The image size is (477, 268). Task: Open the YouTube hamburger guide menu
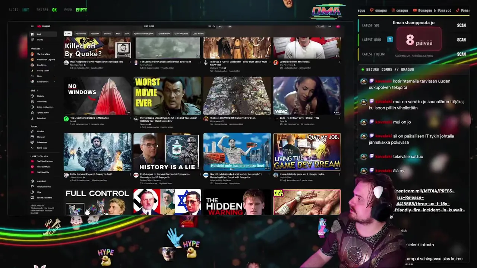[x=32, y=26]
